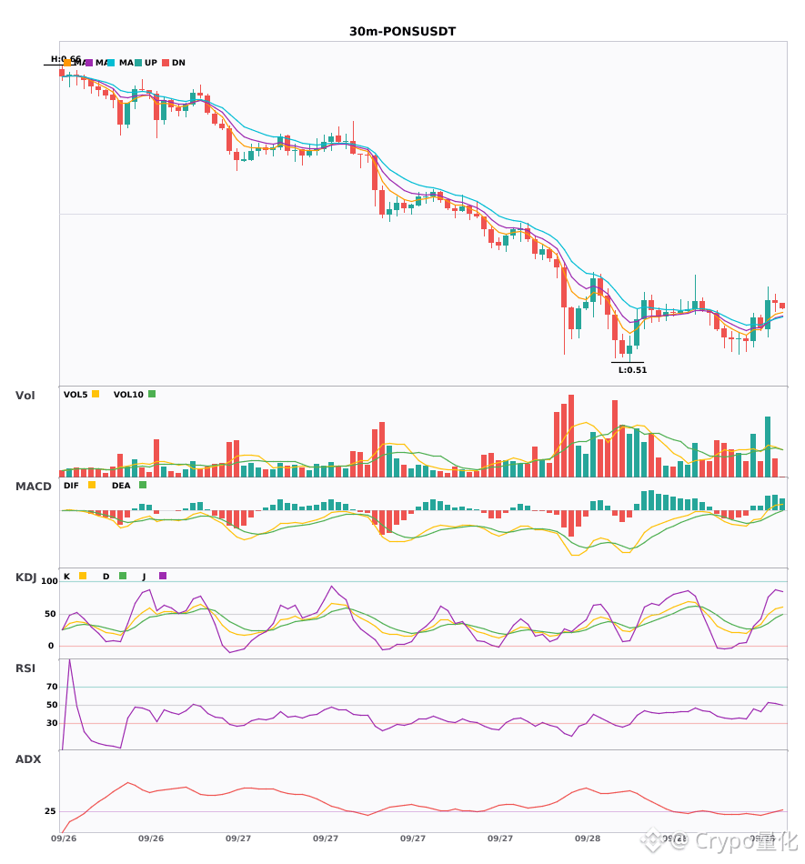Click the yellow K legend square
The width and height of the screenshot is (805, 864).
83,576
